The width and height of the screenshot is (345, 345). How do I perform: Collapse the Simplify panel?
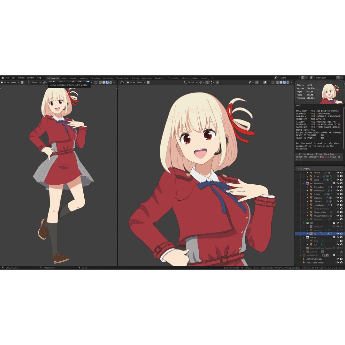tap(298, 169)
